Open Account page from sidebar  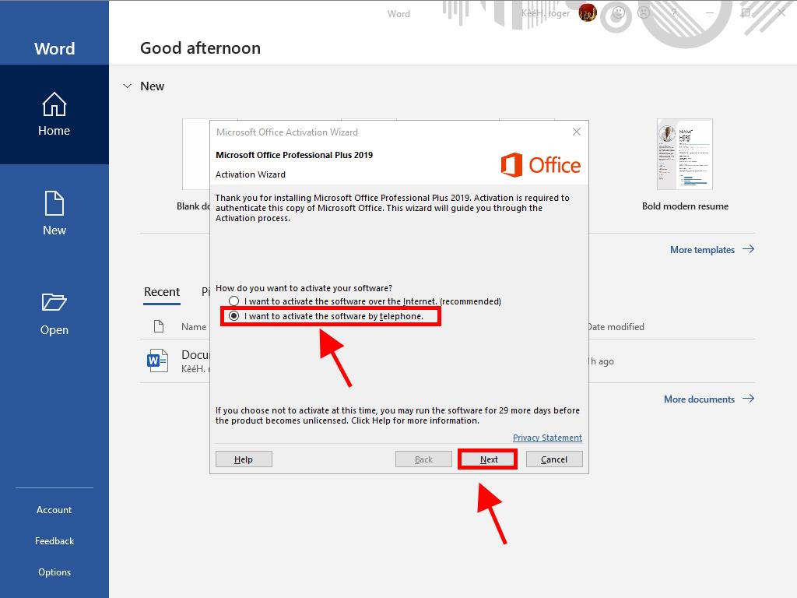click(x=54, y=510)
